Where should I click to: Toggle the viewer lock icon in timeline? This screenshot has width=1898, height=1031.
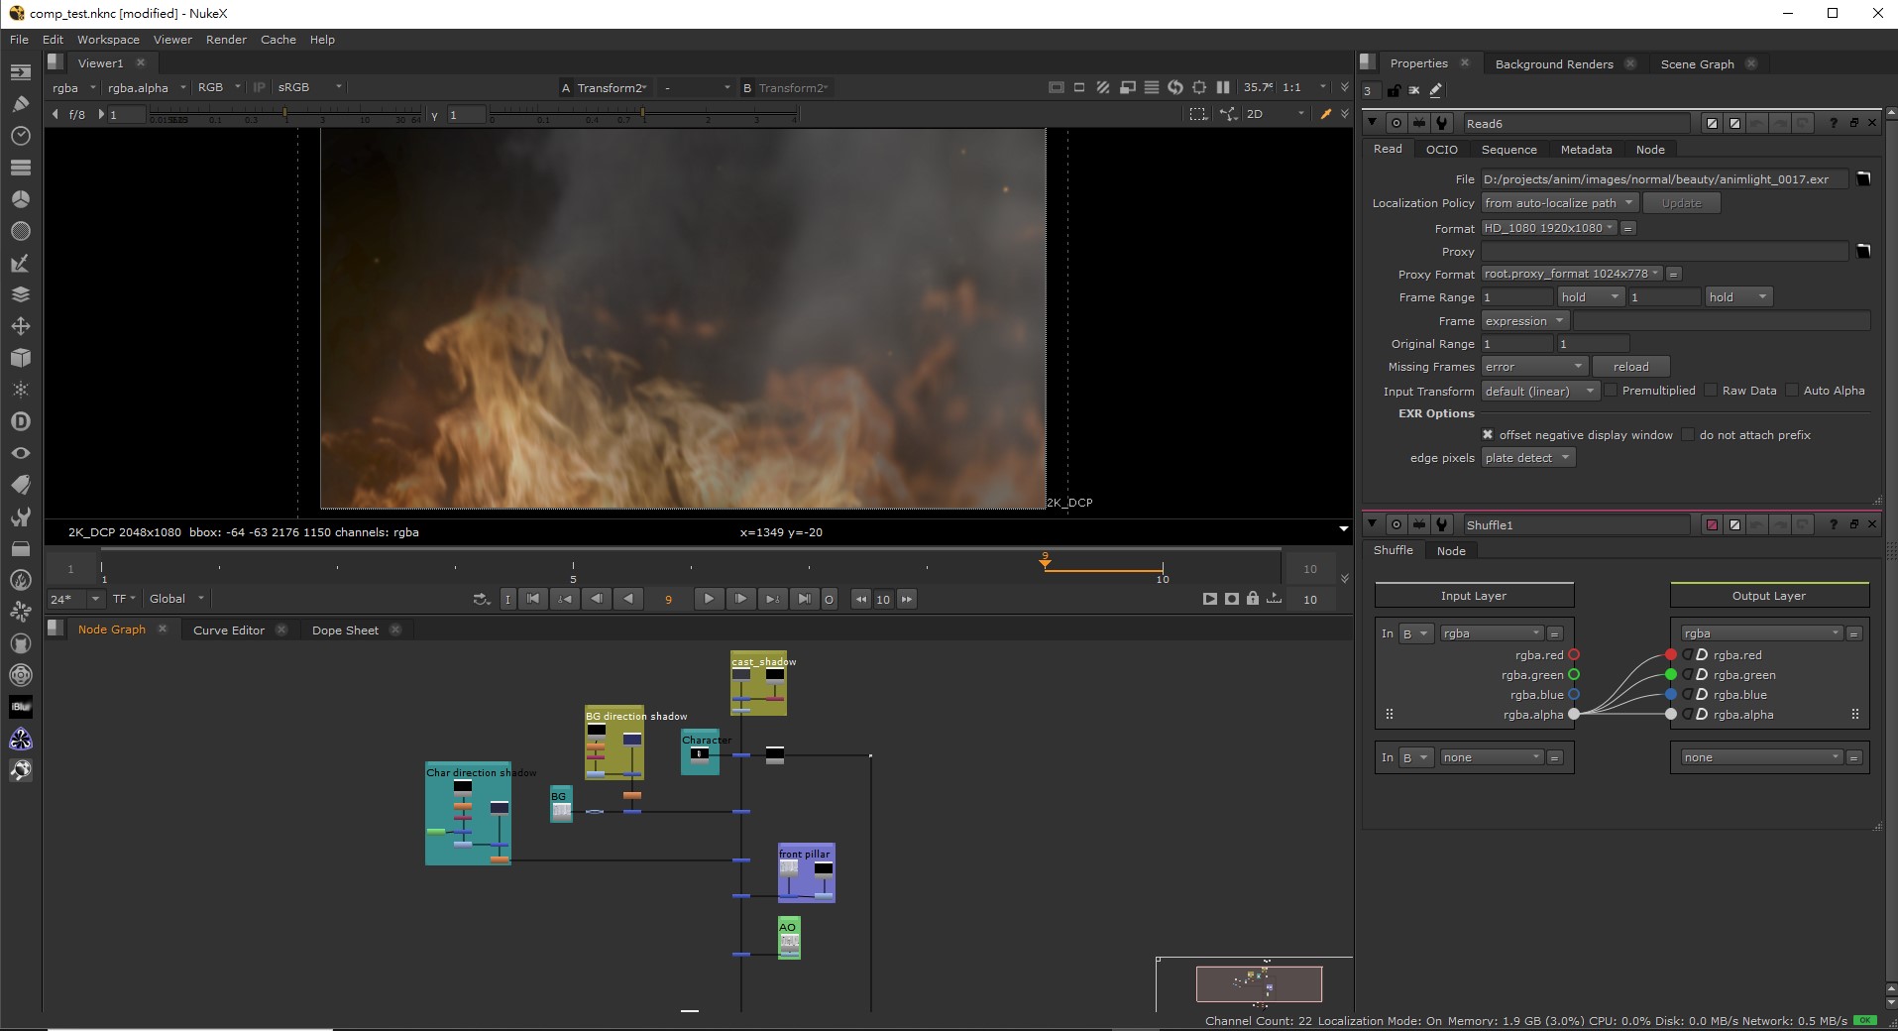click(1253, 599)
